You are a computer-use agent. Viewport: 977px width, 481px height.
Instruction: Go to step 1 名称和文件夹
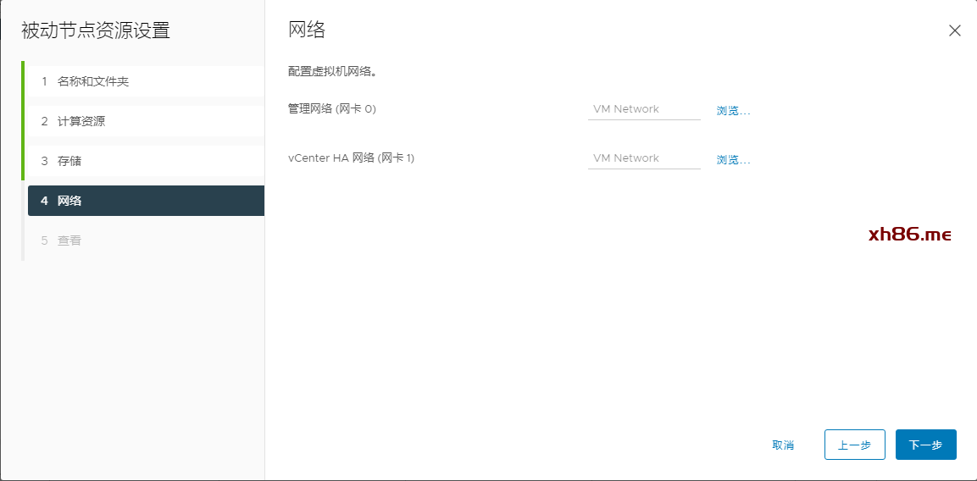(93, 81)
